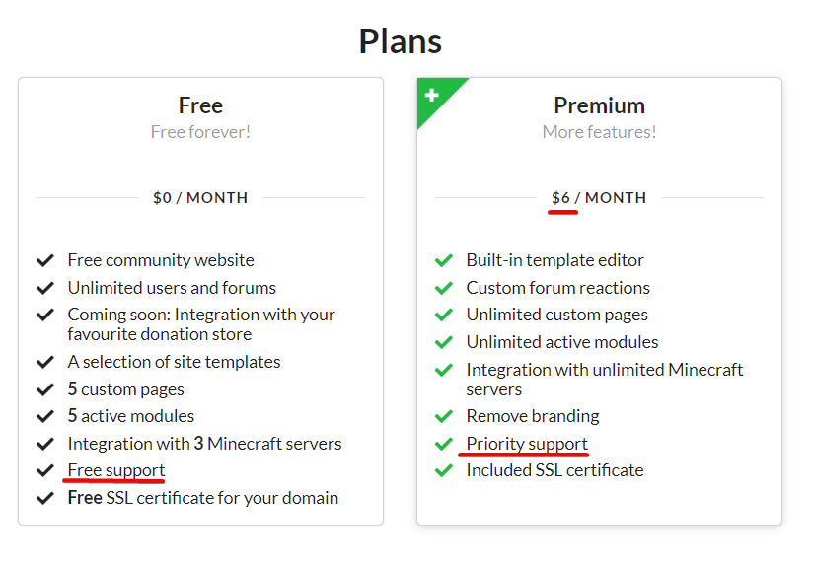Click the $0 / MONTH price label
Viewport: 813px width, 561px height.
click(200, 198)
